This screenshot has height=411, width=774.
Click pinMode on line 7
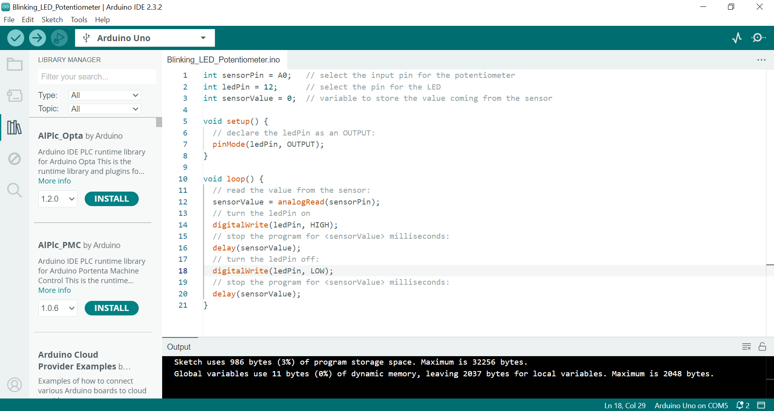(x=229, y=144)
